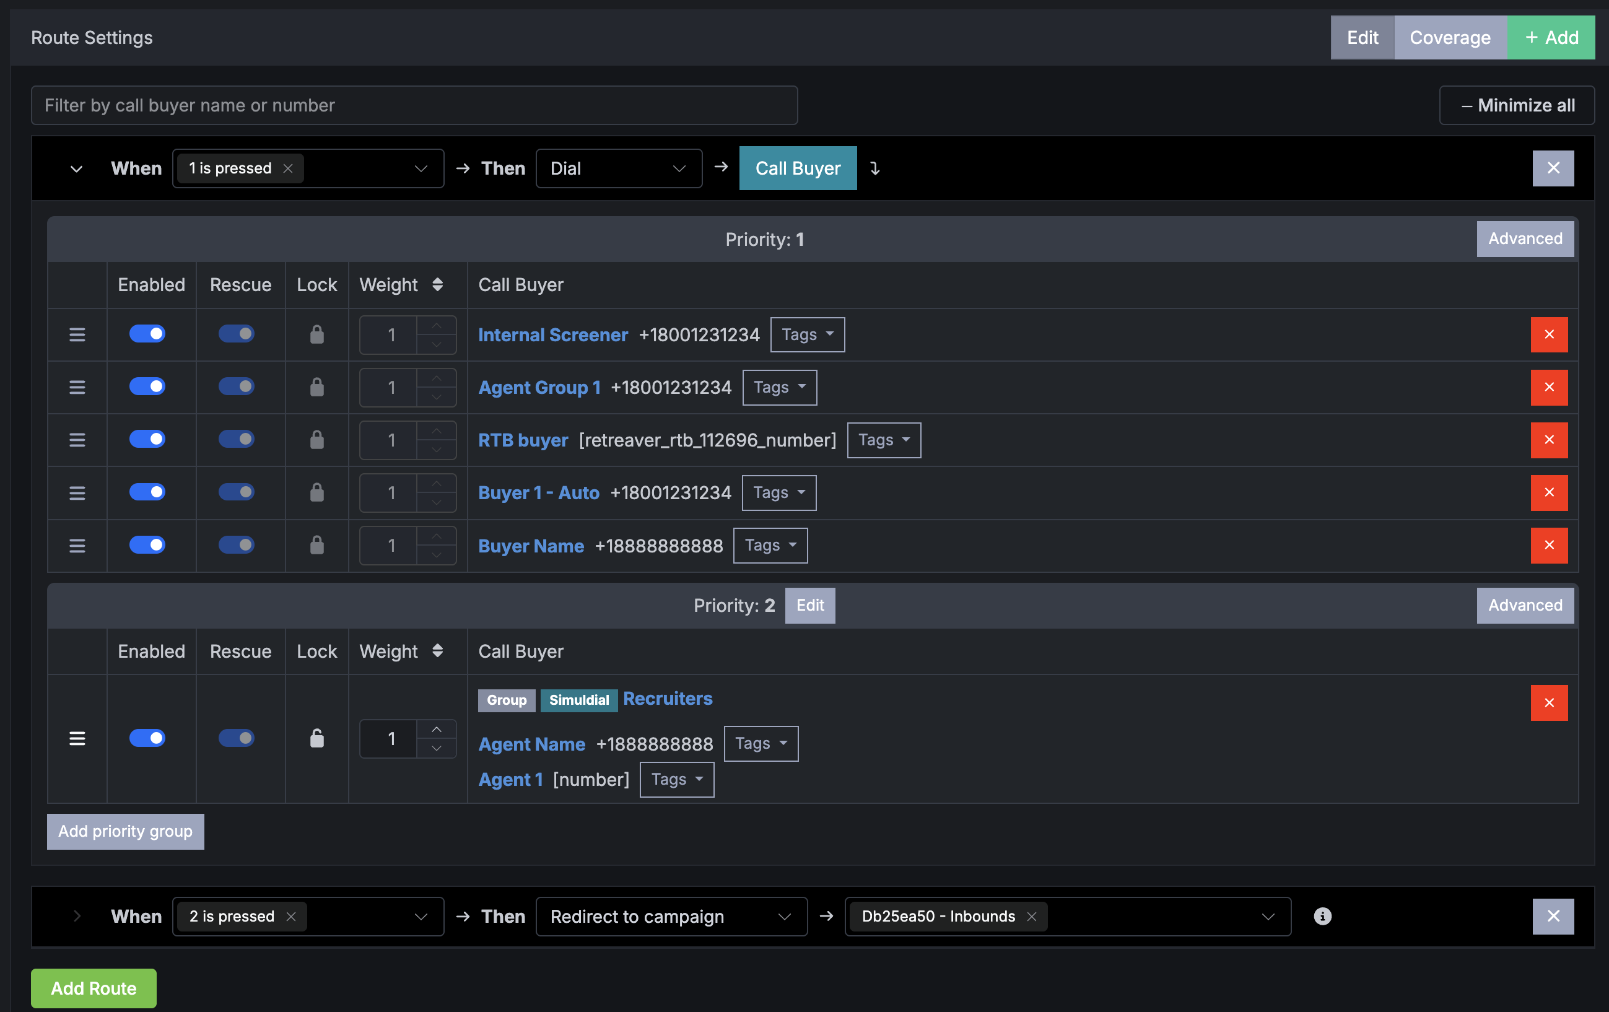1609x1012 pixels.
Task: Remove the '1 is pressed' condition tag
Action: coord(287,168)
